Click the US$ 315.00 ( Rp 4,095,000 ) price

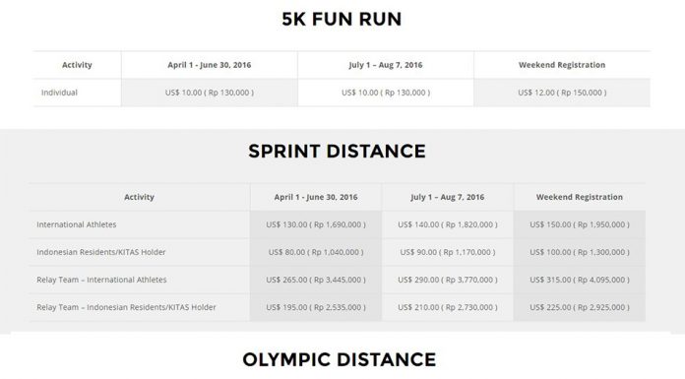[x=580, y=280]
